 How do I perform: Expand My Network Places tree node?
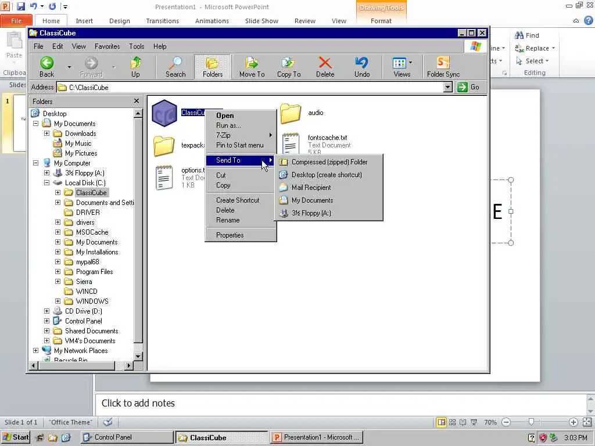pyautogui.click(x=35, y=350)
